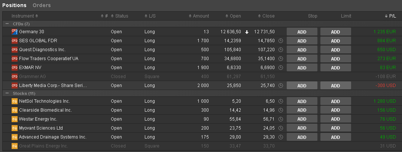Sort by the Amount column header
This screenshot has width=402, height=152.
coord(201,16)
